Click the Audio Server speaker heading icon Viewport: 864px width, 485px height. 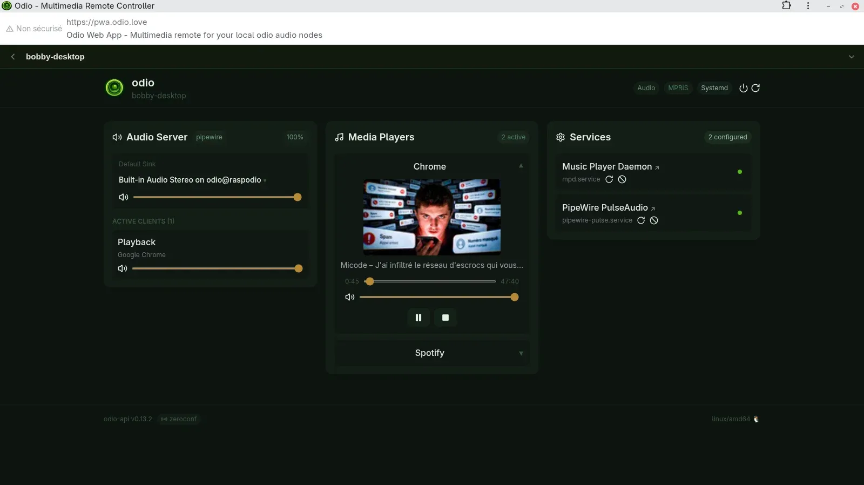click(x=117, y=137)
